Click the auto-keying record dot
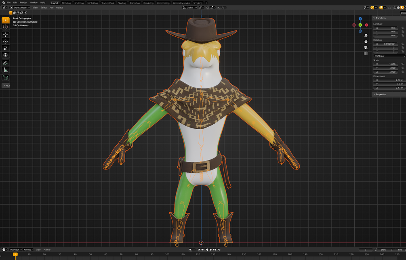 click(x=190, y=250)
